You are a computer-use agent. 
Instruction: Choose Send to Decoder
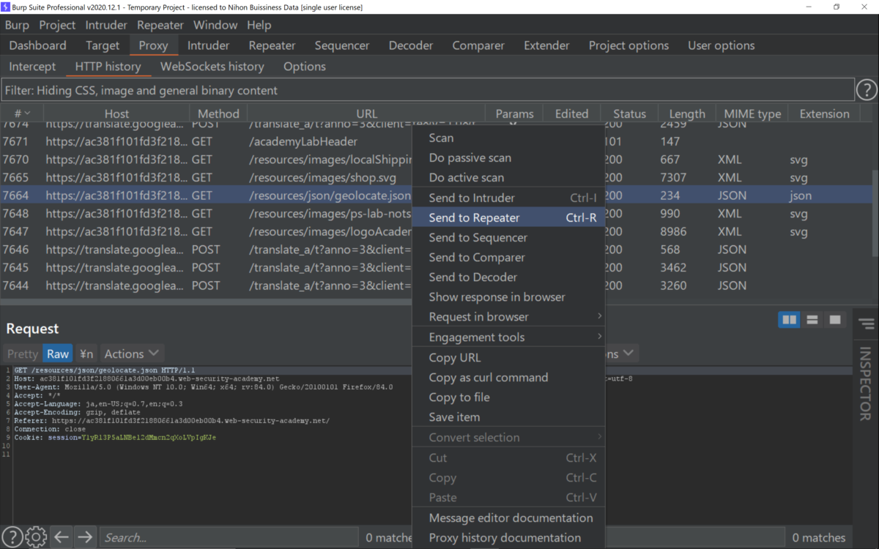click(x=509, y=277)
